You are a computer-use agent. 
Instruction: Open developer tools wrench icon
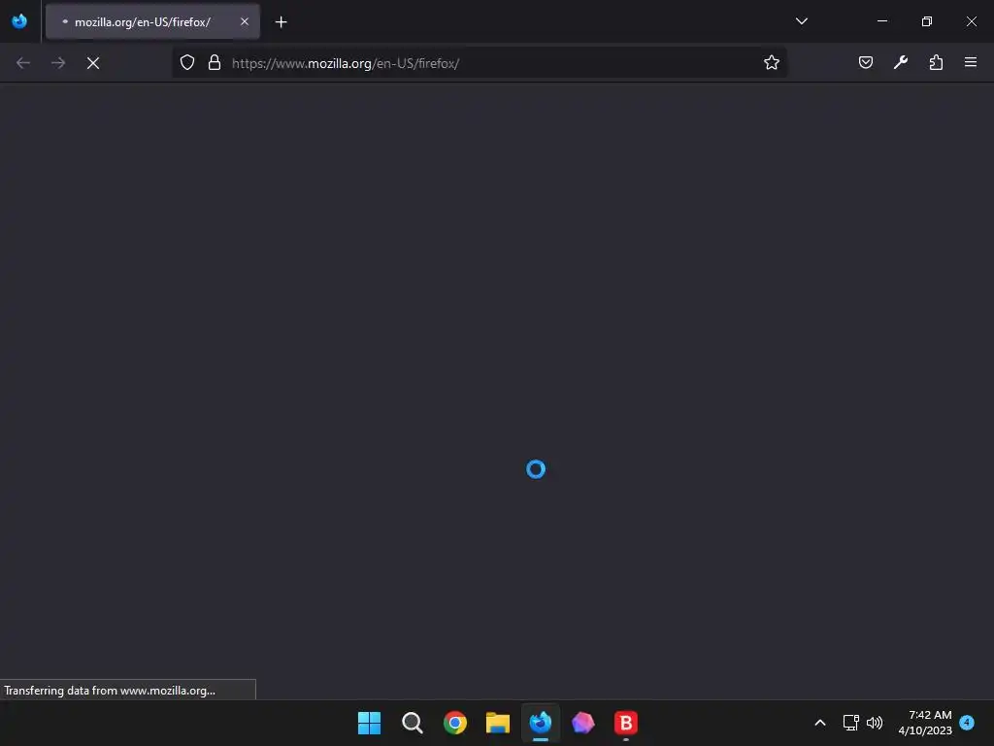(x=901, y=62)
